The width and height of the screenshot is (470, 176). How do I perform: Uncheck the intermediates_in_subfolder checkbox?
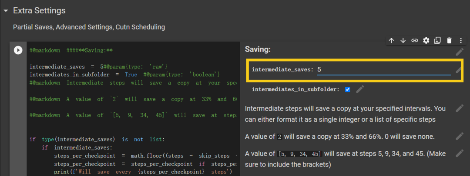[347, 90]
